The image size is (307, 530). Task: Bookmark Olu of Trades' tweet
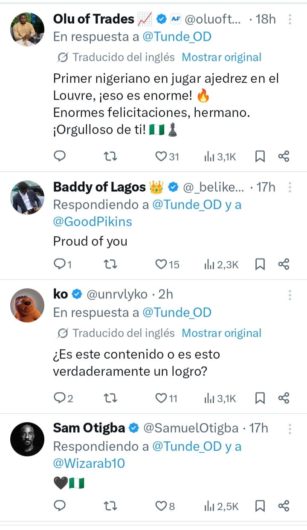[260, 156]
